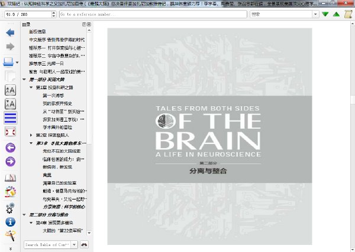Screen dimensions: 355x252
Task: Click the Search Table of Contents field
Action: [47, 244]
